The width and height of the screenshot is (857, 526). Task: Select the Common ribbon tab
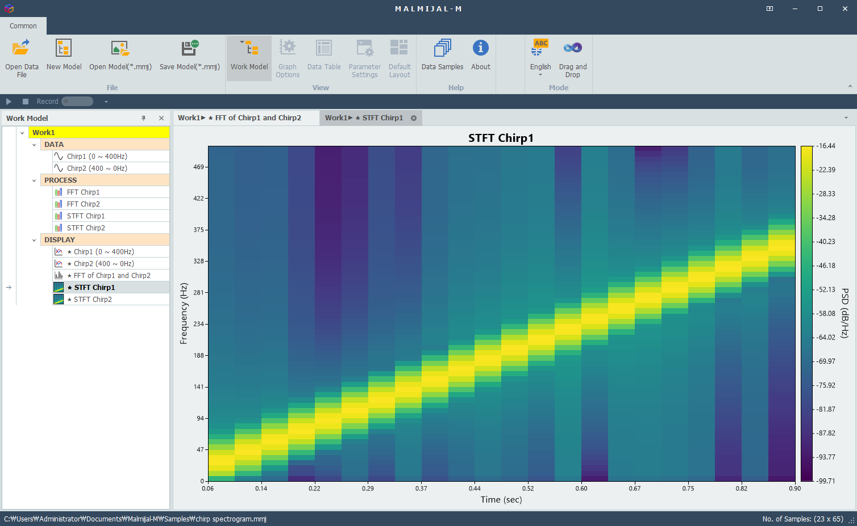[23, 26]
